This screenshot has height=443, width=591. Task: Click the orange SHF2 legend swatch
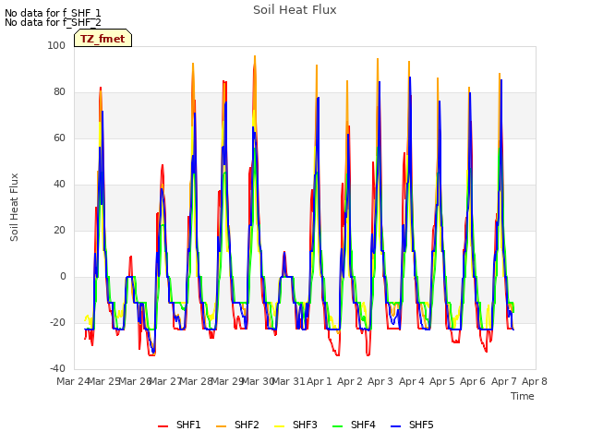222,426
